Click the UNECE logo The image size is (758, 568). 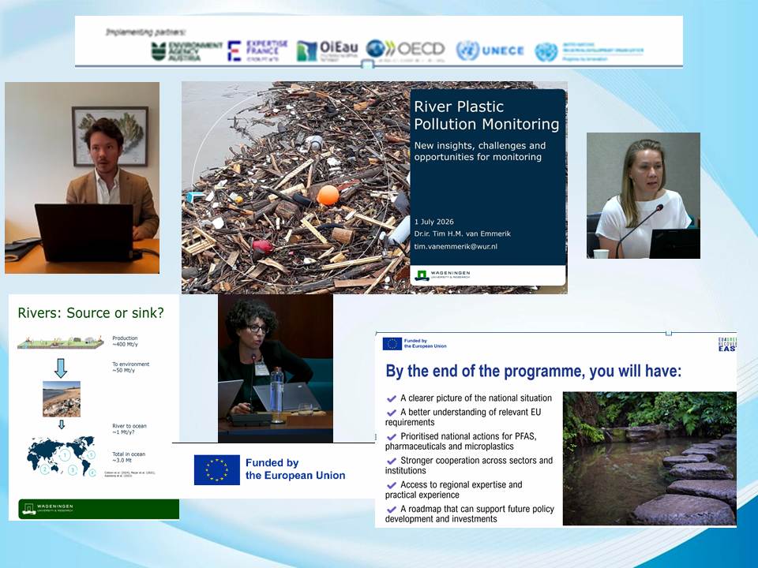pos(490,50)
